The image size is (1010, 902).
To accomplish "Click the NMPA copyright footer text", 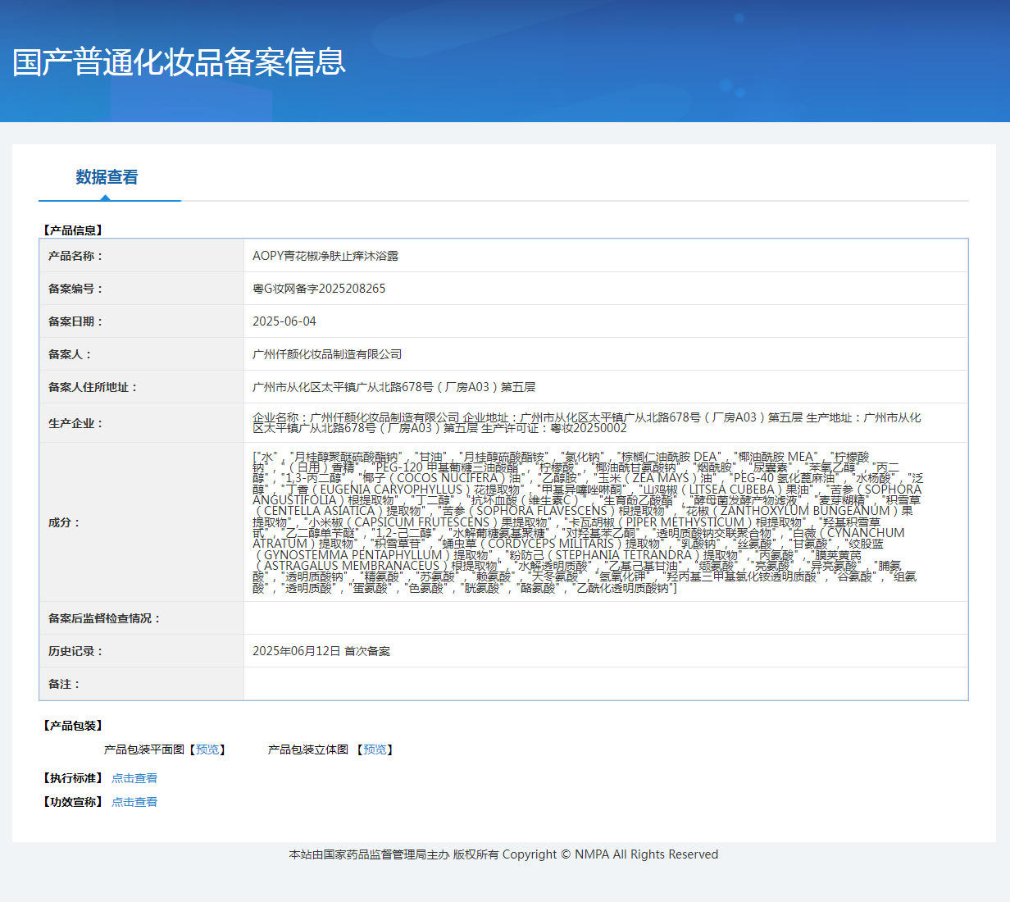I will point(503,854).
